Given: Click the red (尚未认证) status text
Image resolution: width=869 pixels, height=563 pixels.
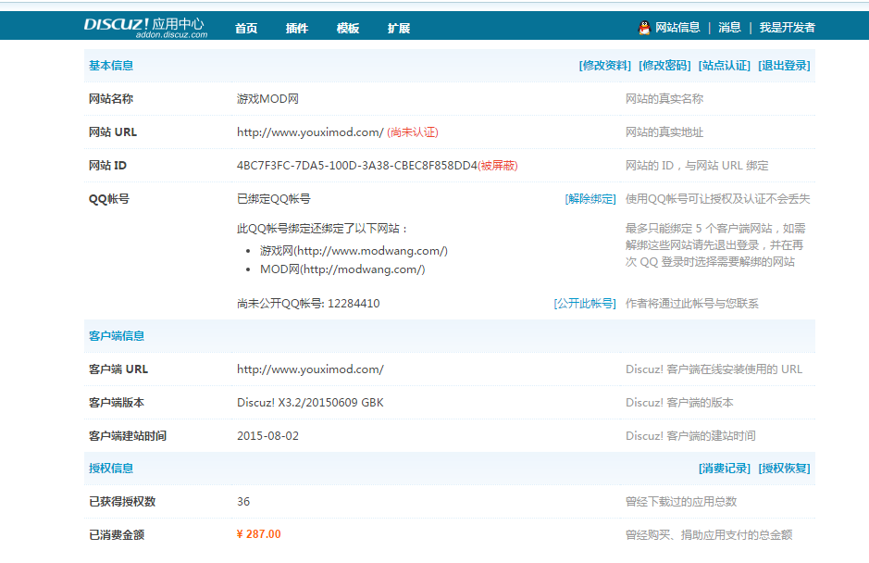Looking at the screenshot, I should [413, 132].
